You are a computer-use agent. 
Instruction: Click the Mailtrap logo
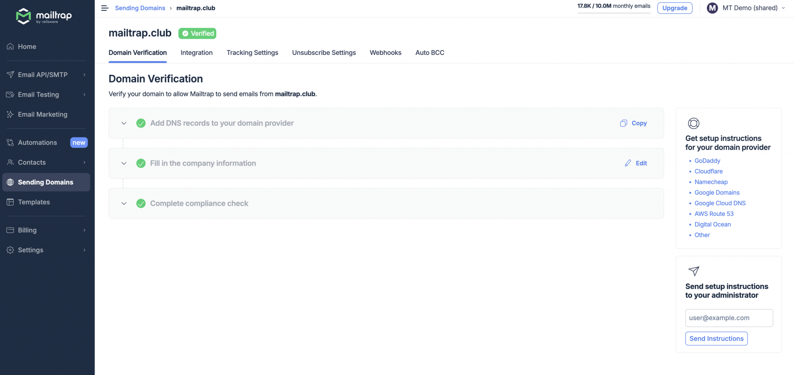point(43,16)
